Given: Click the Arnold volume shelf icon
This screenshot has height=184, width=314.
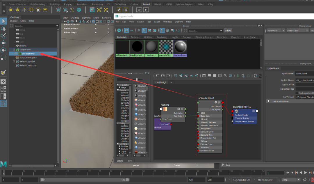Looking at the screenshot, I should 79,10.
